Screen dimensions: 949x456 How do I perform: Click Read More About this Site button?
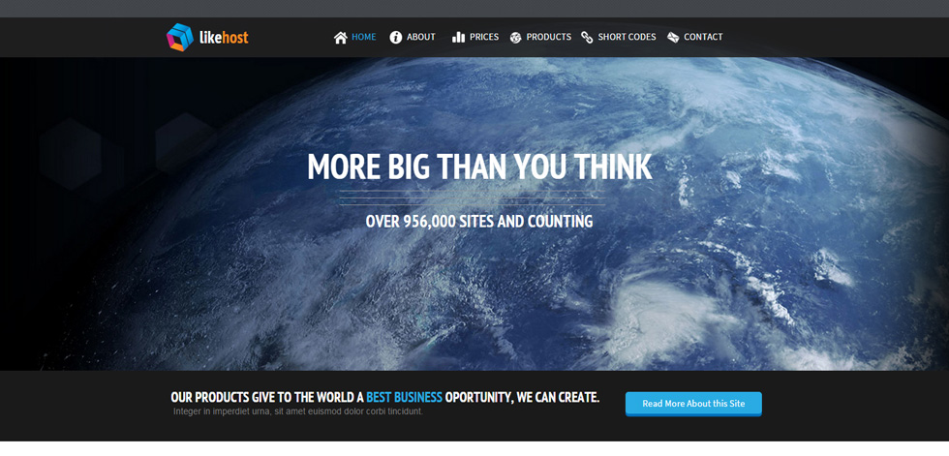(693, 404)
